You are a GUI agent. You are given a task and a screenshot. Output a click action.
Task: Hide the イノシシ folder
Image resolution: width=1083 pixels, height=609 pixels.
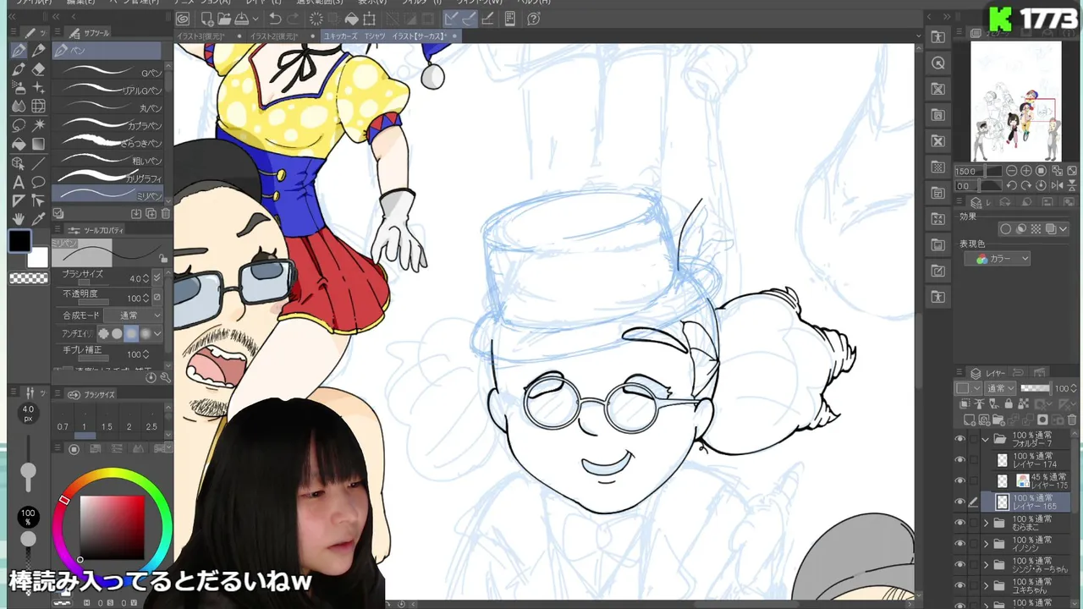coord(959,544)
